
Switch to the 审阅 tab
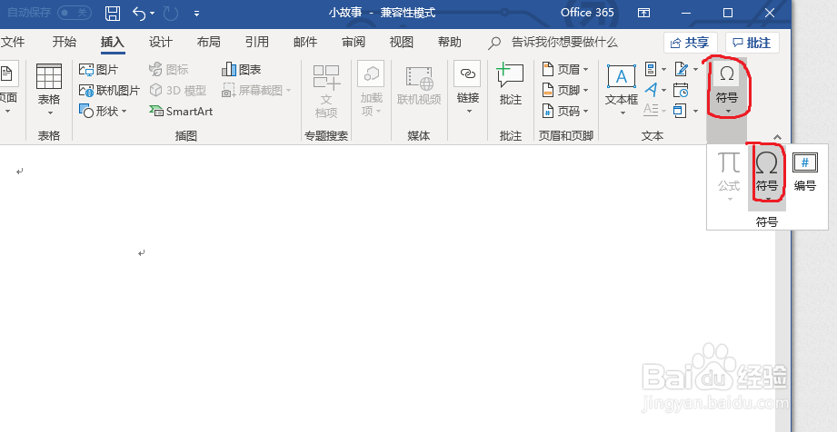pyautogui.click(x=354, y=42)
